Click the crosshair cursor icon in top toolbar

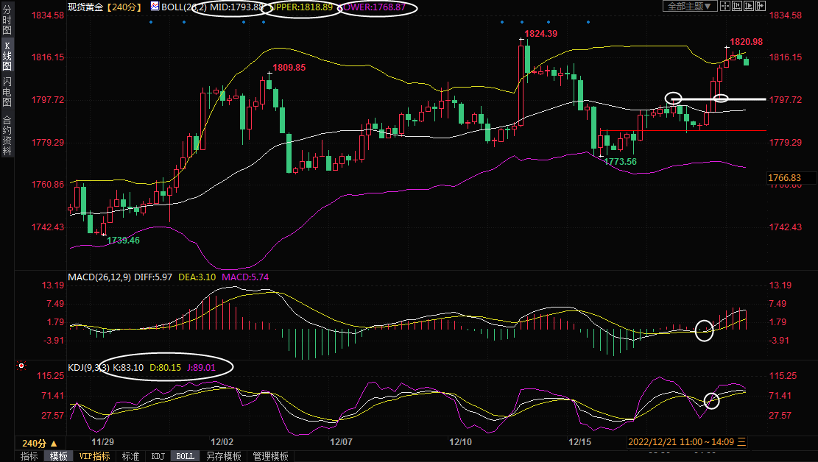[725, 6]
